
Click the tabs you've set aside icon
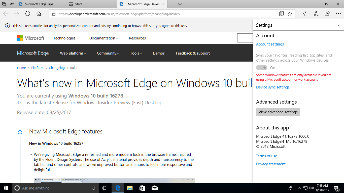4,4
